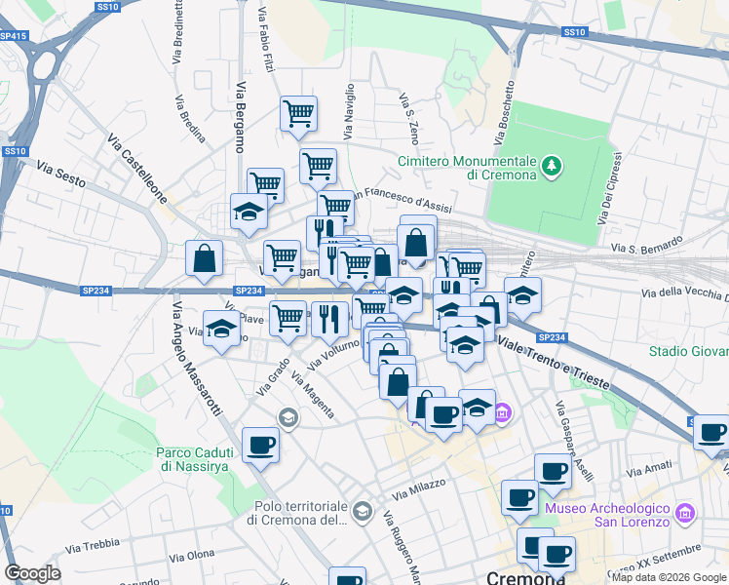The width and height of the screenshot is (729, 585).
Task: Click the Viale Trento e Trieste label
Action: pyautogui.click(x=554, y=363)
